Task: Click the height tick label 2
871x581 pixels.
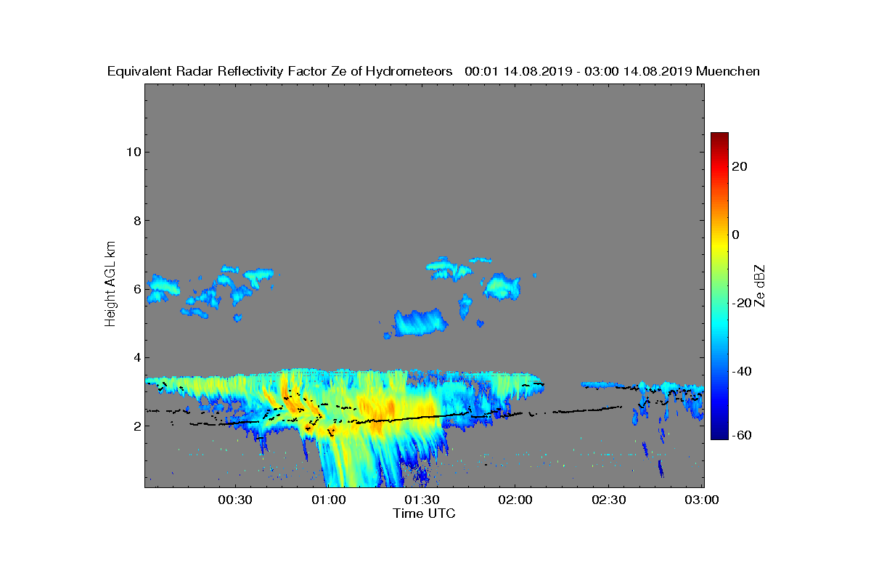Action: (136, 426)
